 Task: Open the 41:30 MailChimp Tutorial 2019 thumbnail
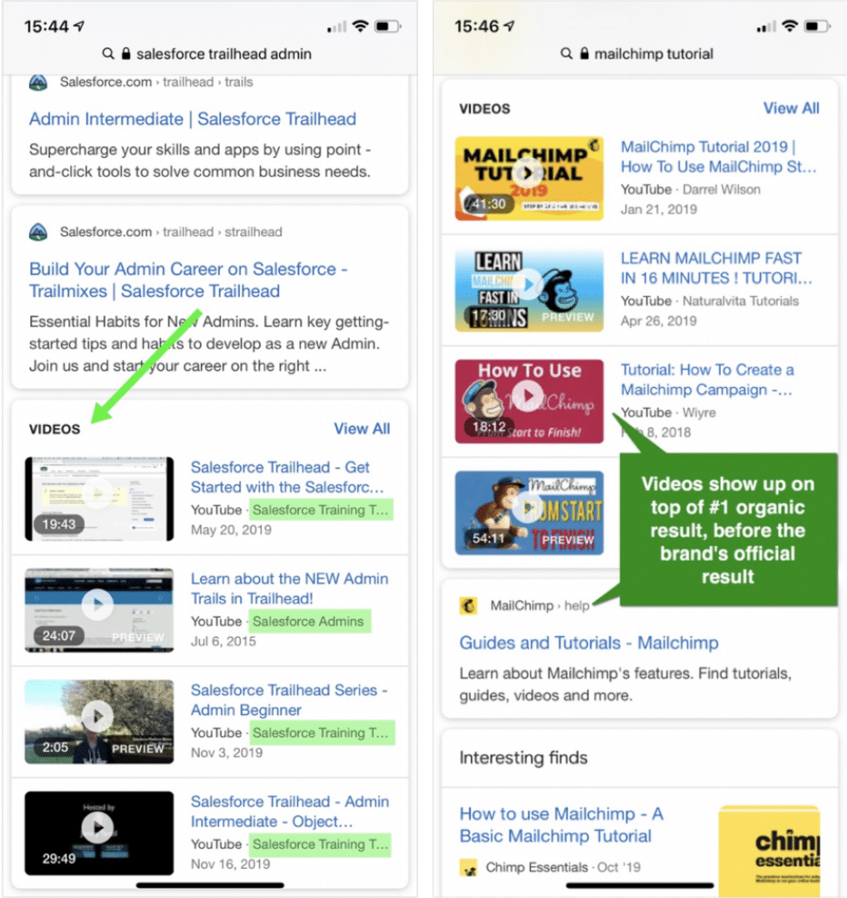[529, 178]
